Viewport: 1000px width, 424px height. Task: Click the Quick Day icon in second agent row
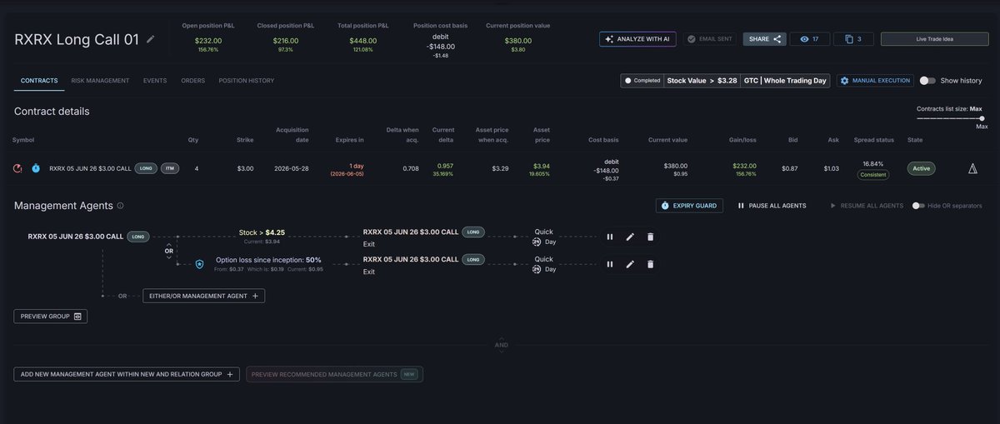pyautogui.click(x=538, y=269)
